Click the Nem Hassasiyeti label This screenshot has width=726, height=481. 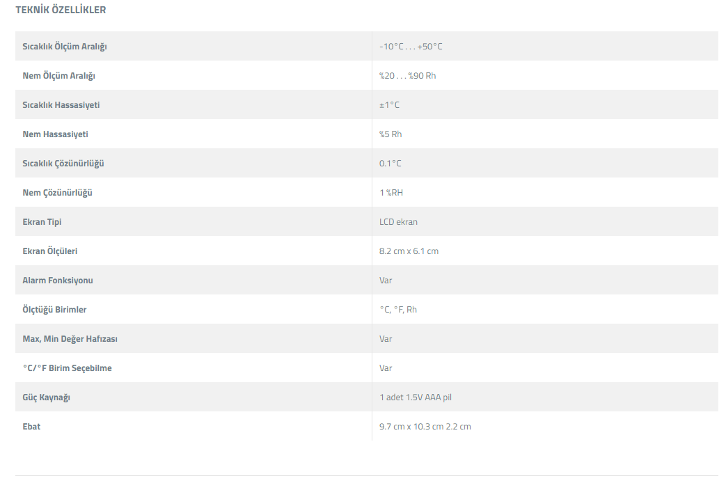[55, 134]
